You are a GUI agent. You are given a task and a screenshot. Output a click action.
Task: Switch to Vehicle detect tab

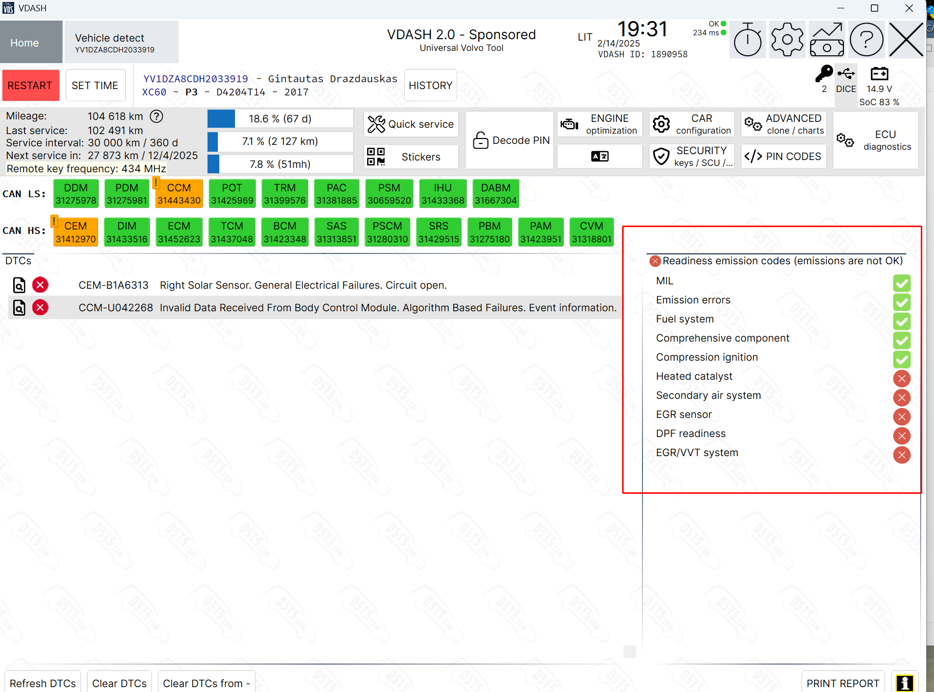(121, 42)
